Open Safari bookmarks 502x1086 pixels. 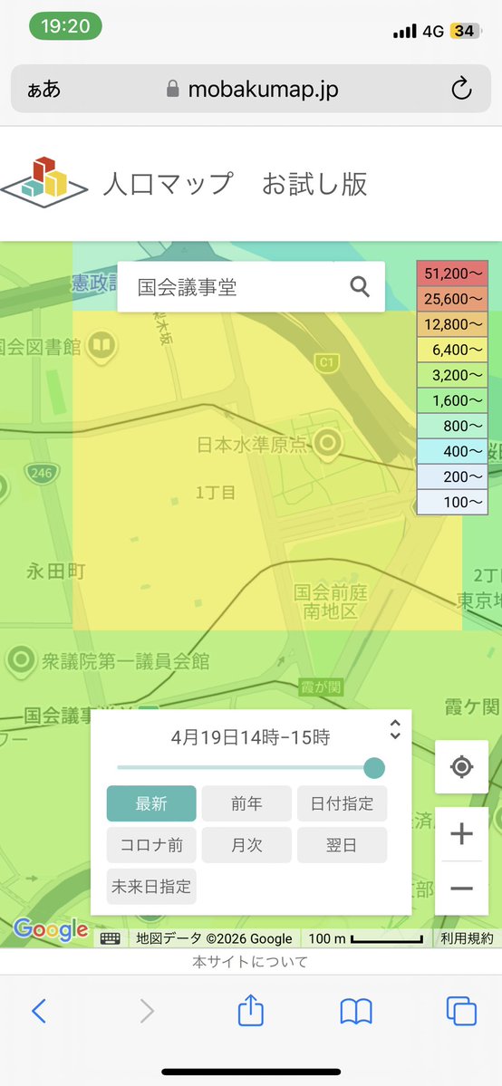click(x=356, y=1012)
